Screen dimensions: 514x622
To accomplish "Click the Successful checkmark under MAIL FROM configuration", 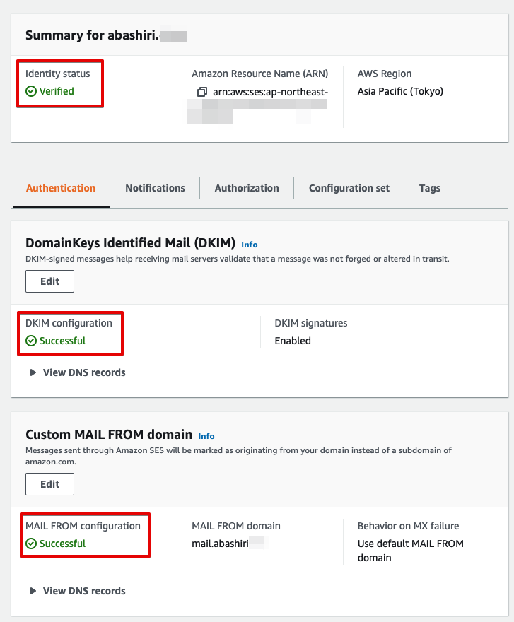I will coord(30,545).
